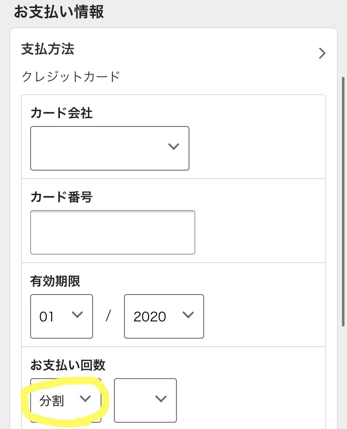This screenshot has height=429, width=347.
Task: Click the down arrow next to 2020
Action: pos(188,315)
